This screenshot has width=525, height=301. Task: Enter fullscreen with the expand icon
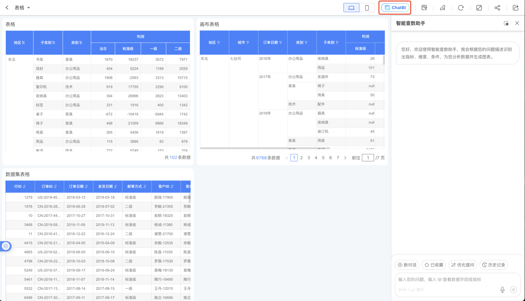(x=479, y=8)
